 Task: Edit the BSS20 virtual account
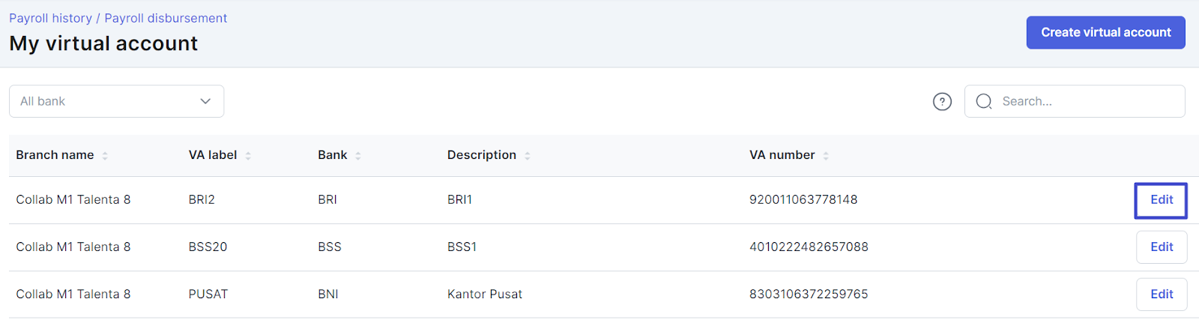[1162, 247]
